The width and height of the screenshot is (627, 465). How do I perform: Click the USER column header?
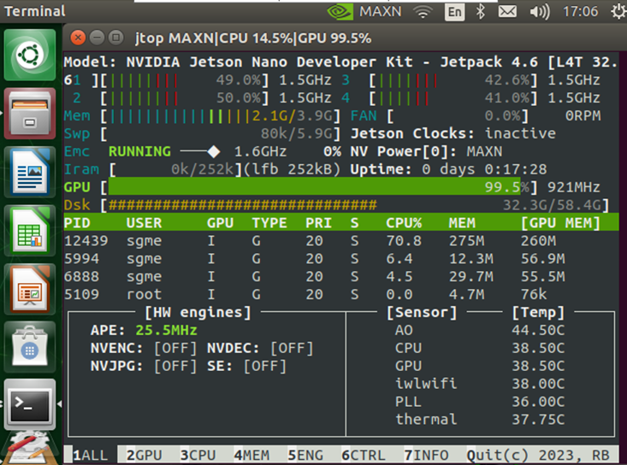(145, 223)
